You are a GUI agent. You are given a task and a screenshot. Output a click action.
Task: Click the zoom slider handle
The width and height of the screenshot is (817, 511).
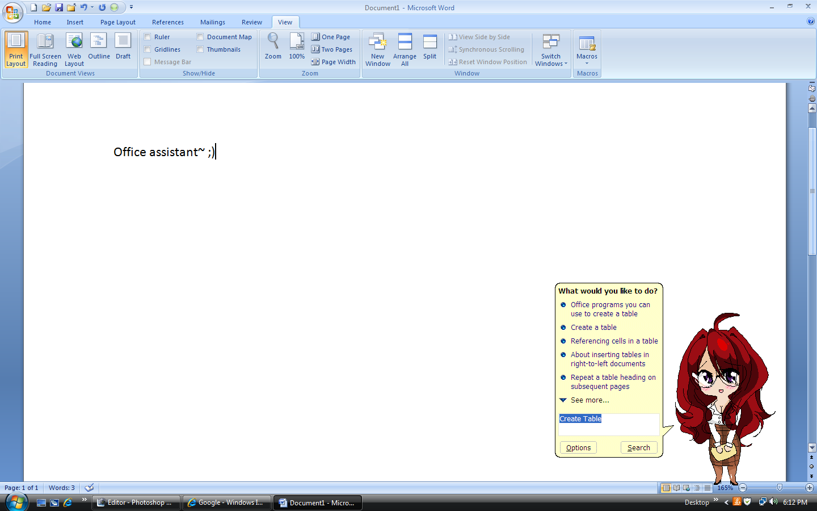coord(780,488)
